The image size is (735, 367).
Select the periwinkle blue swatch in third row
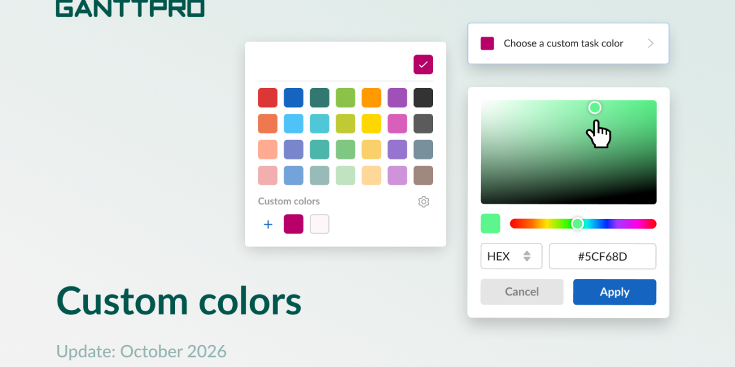[293, 150]
